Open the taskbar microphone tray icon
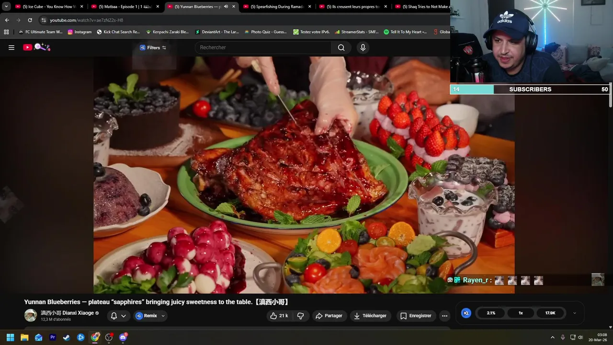This screenshot has width=613, height=345. 563,337
